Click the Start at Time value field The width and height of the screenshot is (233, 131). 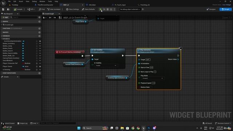pyautogui.click(x=151, y=68)
